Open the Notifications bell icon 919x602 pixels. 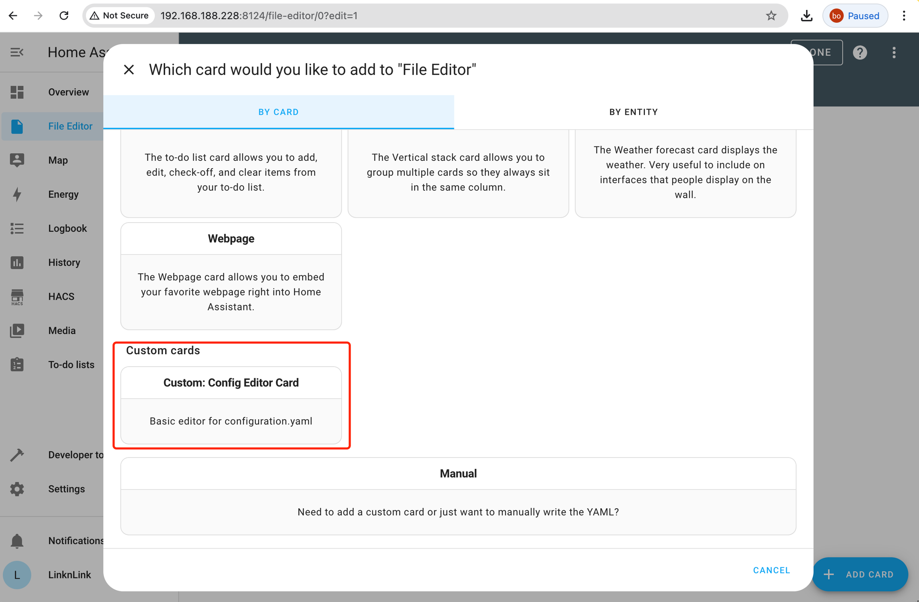tap(17, 541)
